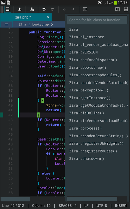The width and height of the screenshot is (130, 209).
Task: Select the zira.php tab
Action: [26, 17]
